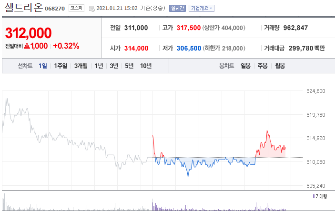Open the 주봉 weekly candle chart
Screen dimensions: 335x211
click(x=263, y=66)
